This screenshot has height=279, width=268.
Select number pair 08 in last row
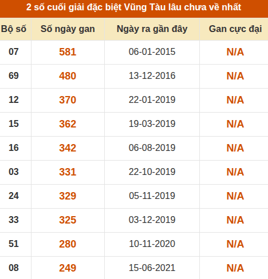pyautogui.click(x=14, y=268)
